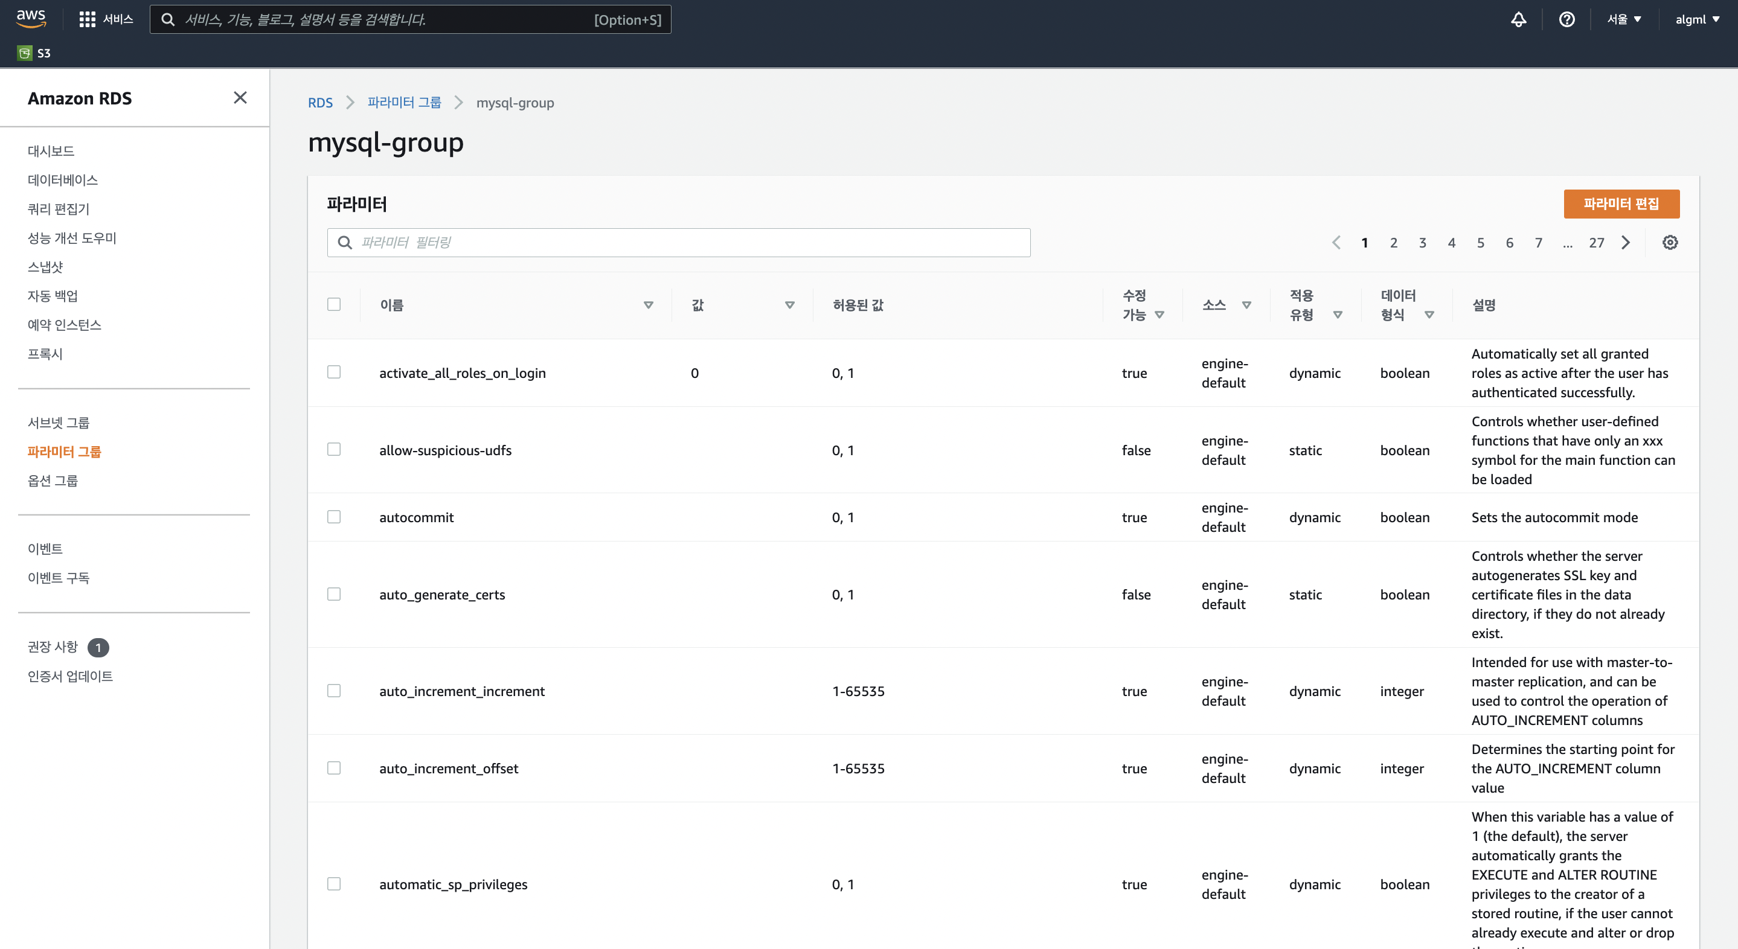This screenshot has height=949, width=1738.
Task: Select page 1 in pagination
Action: pyautogui.click(x=1364, y=243)
